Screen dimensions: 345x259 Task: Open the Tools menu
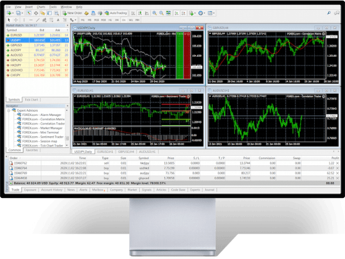click(53, 7)
